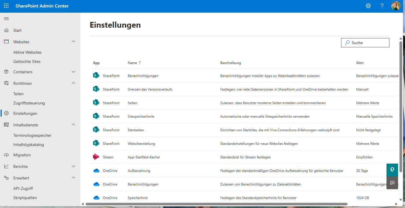Go to Aktive Websites
The height and width of the screenshot is (208, 405).
[x=27, y=52]
